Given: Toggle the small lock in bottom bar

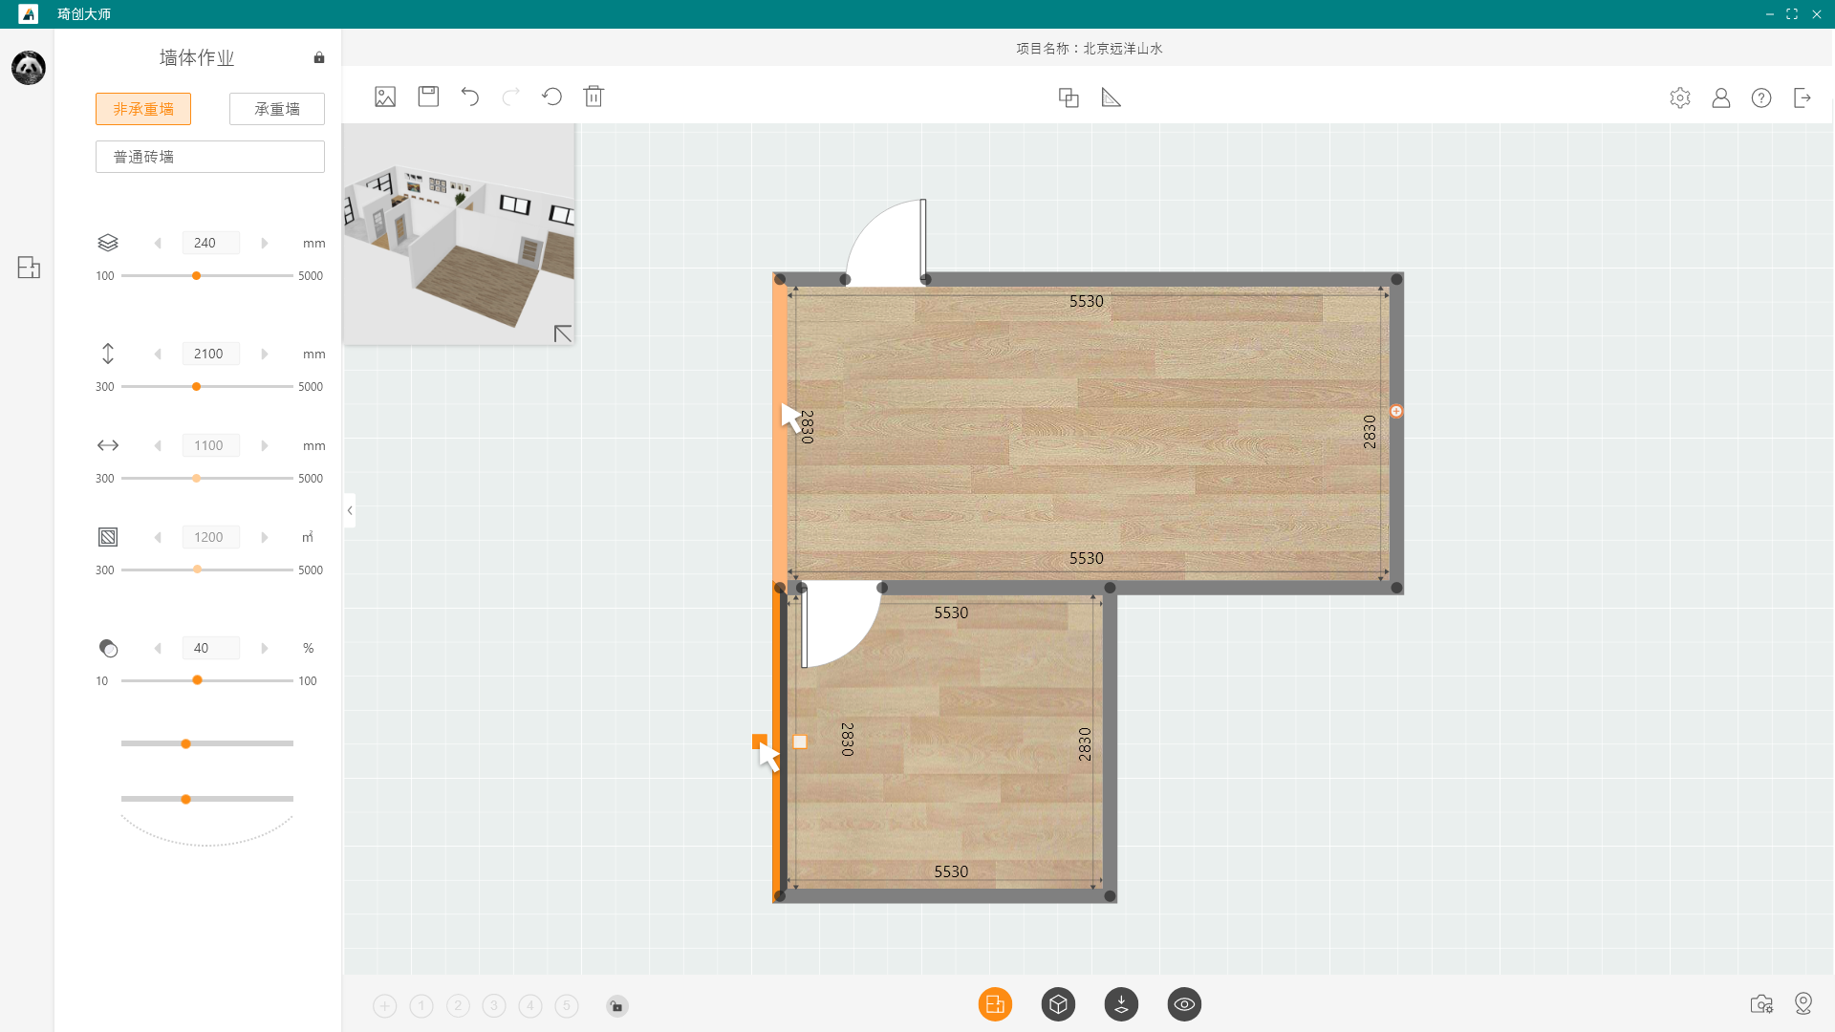Looking at the screenshot, I should pyautogui.click(x=617, y=1006).
